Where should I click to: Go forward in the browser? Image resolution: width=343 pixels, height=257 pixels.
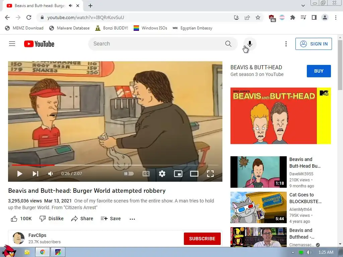tap(18, 17)
